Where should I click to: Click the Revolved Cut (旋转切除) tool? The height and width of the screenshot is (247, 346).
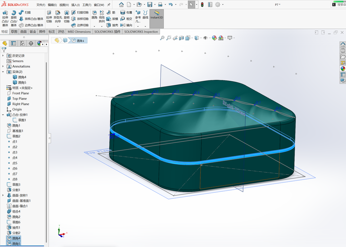coord(67,17)
